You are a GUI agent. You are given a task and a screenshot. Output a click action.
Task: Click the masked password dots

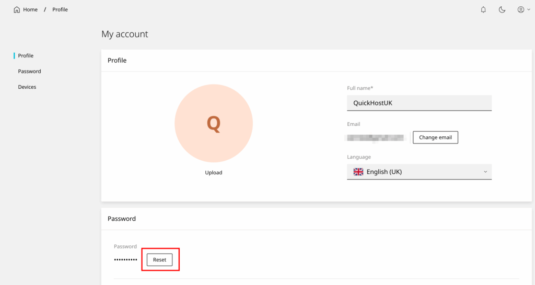[x=125, y=260]
